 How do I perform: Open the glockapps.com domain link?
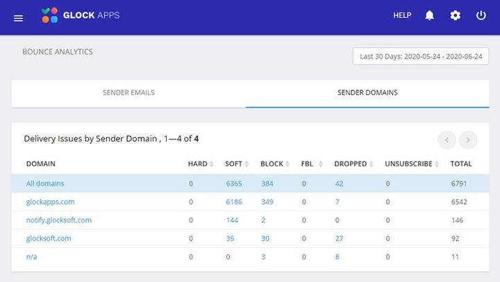[x=50, y=202]
